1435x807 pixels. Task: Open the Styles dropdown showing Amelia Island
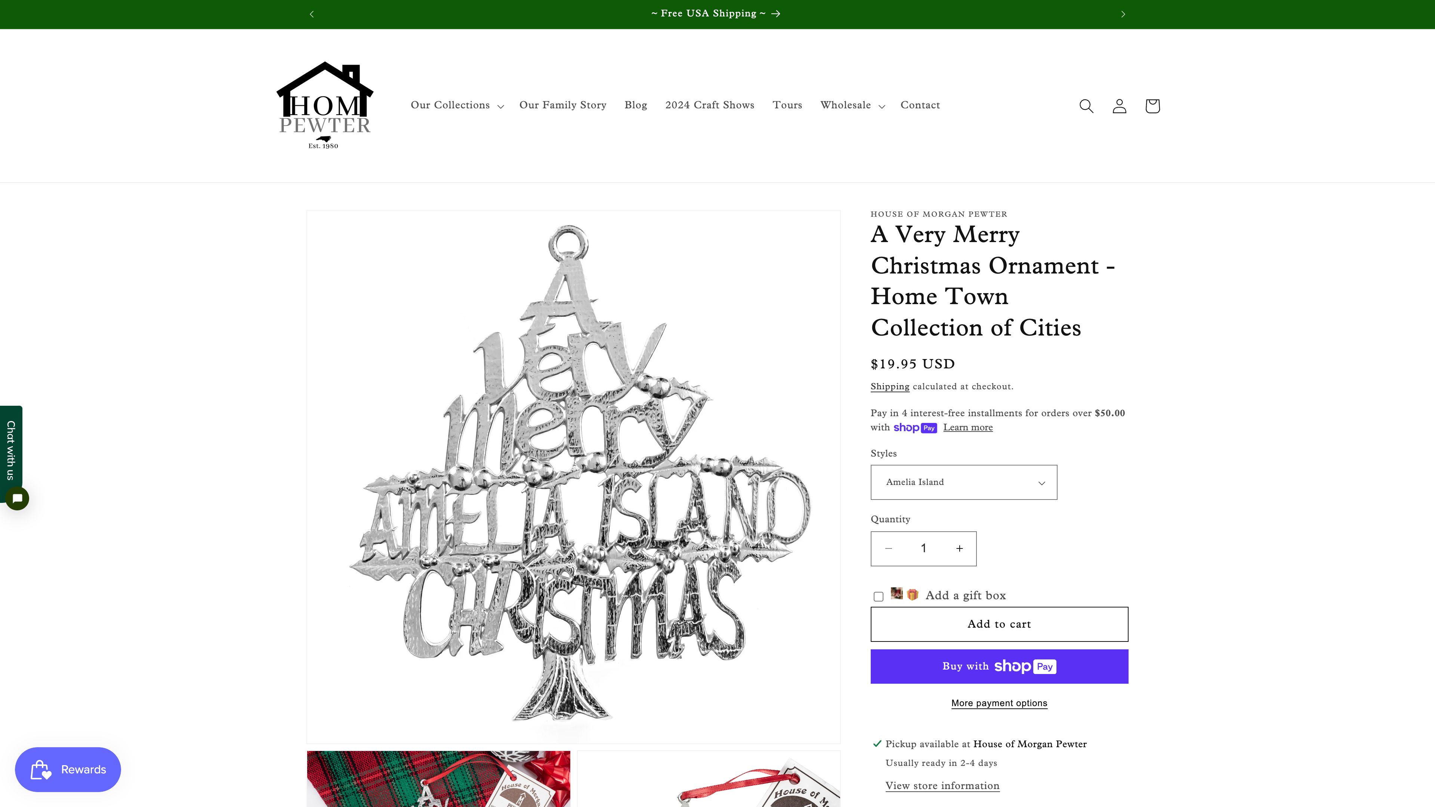click(964, 482)
